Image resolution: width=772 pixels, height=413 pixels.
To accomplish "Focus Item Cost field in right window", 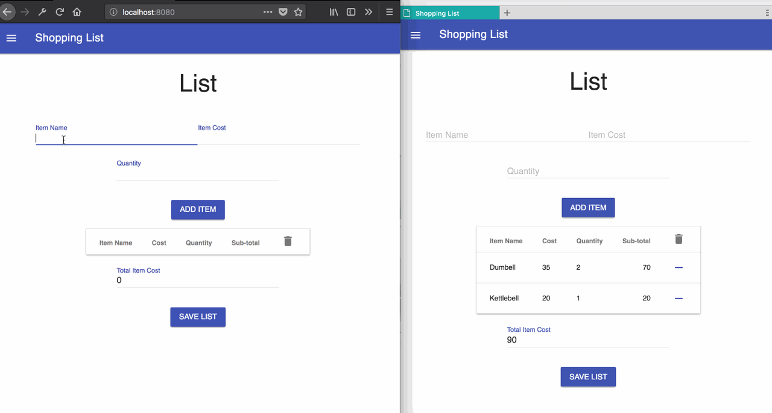I will coord(669,135).
